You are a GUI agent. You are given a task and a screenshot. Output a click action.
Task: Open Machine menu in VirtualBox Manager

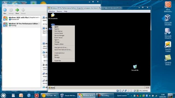tap(10, 5)
